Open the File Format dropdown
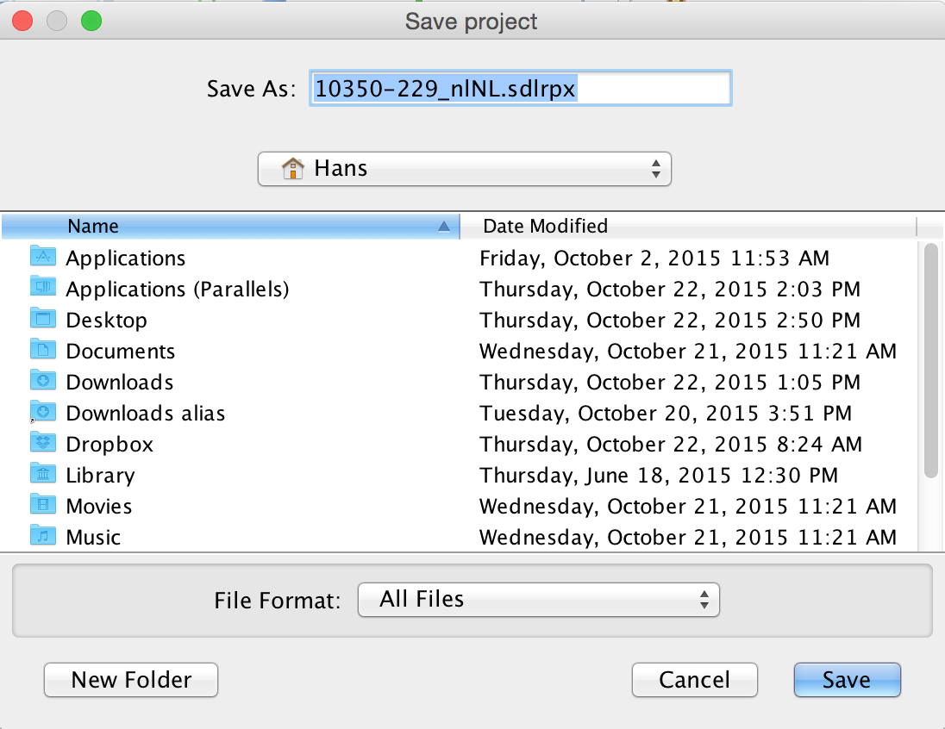This screenshot has width=945, height=729. point(538,599)
